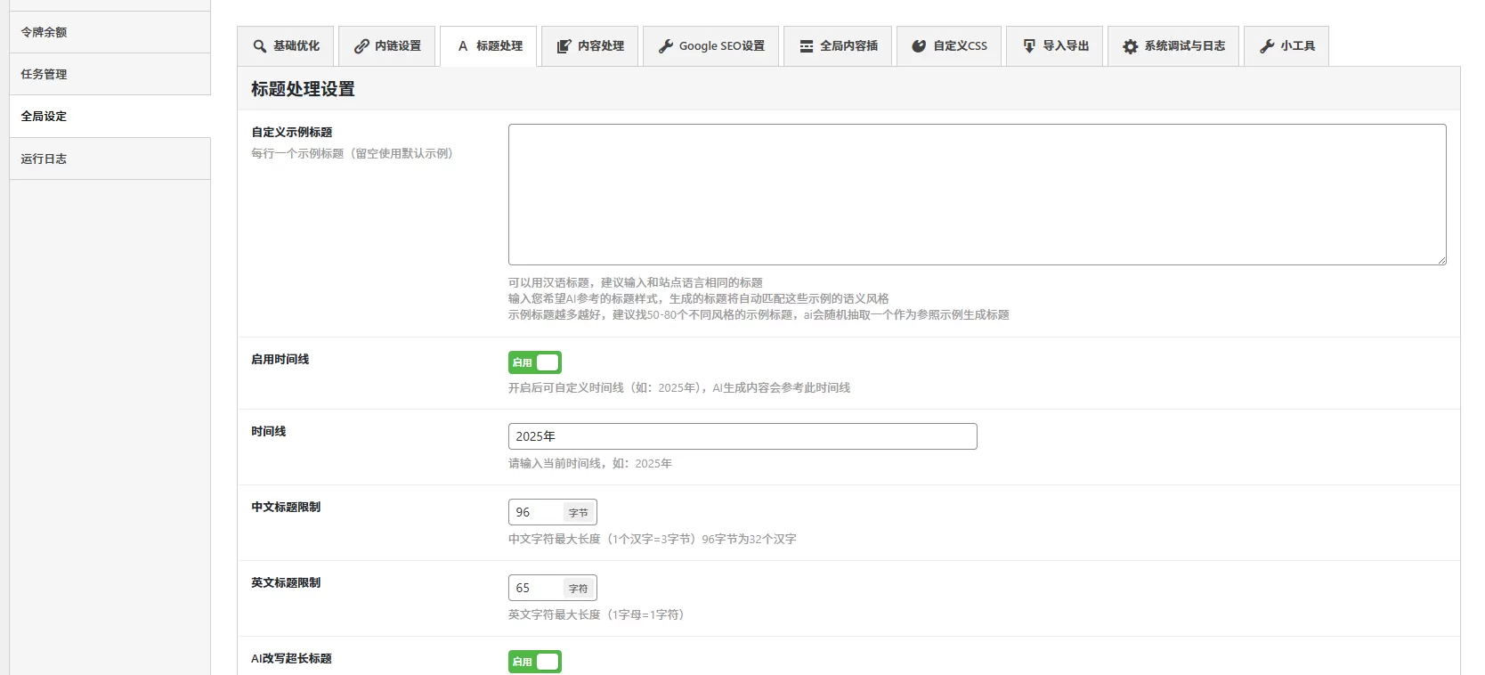
Task: Click the 英文标题限制 number field
Action: coord(536,588)
